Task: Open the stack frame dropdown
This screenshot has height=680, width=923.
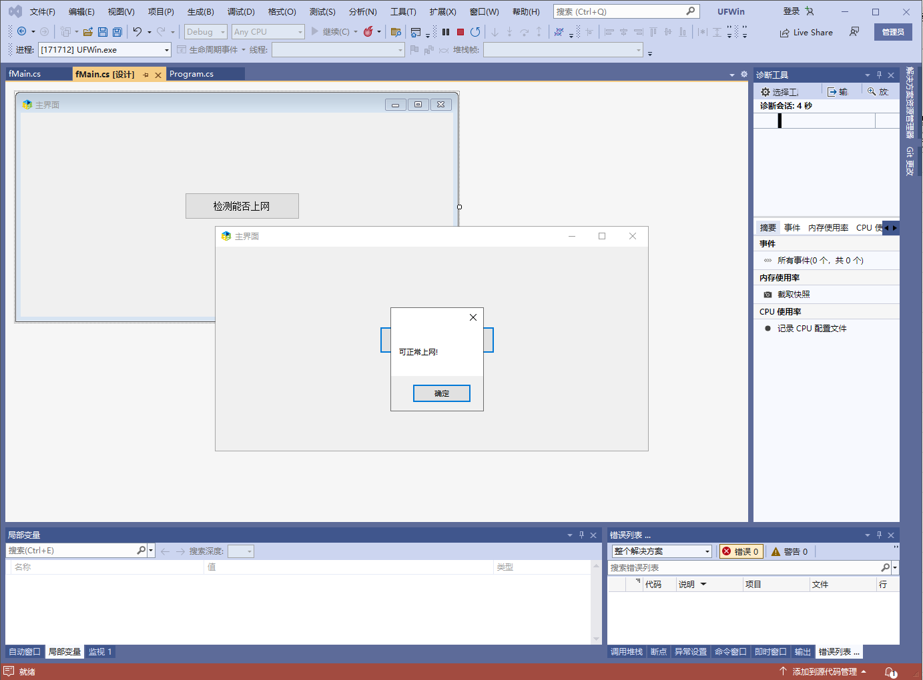Action: click(563, 50)
